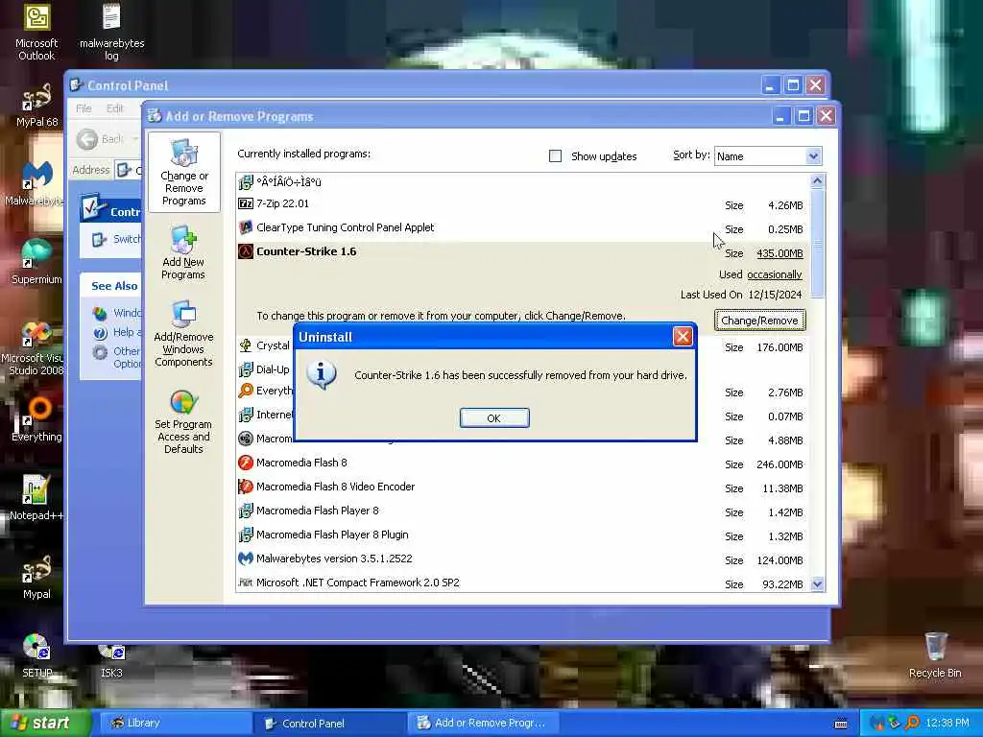Open Edit menu in Control Panel window

[x=115, y=108]
